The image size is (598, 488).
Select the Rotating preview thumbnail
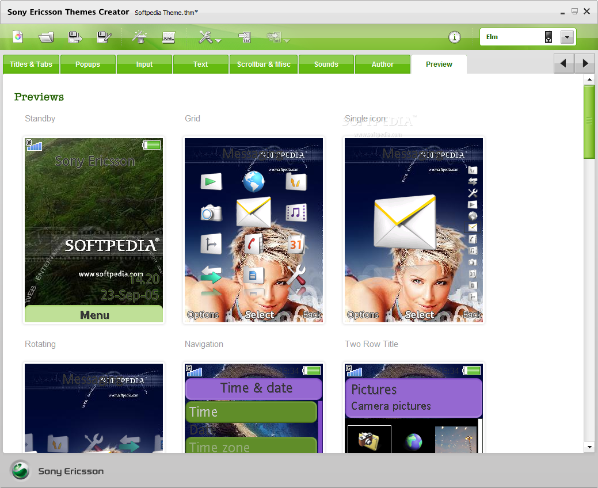tap(94, 407)
